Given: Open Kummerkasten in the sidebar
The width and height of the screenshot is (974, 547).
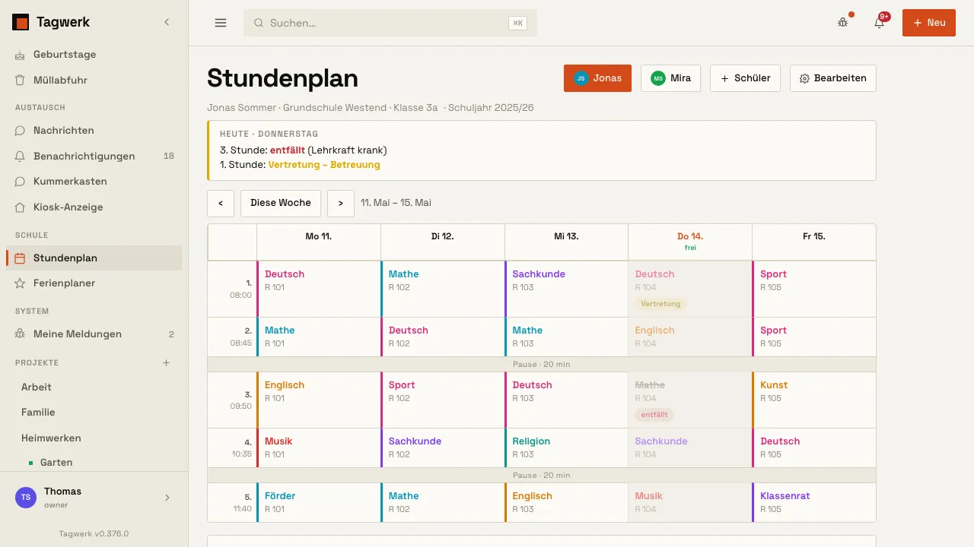Looking at the screenshot, I should pos(94,182).
